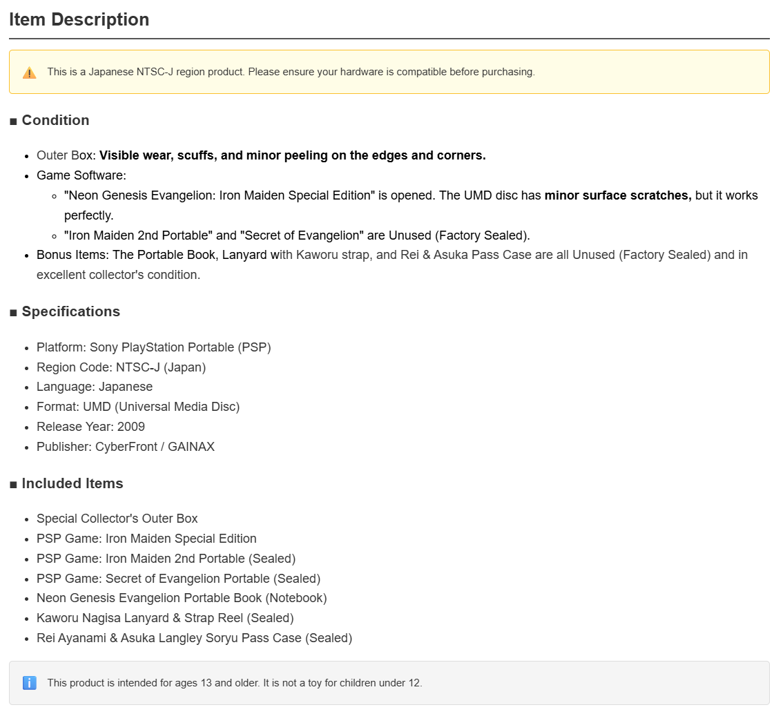Click 'Language: Japanese' entry

[x=95, y=387]
